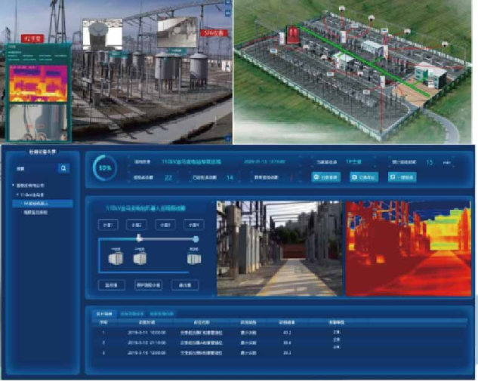Select the tree item below the highlighted robot entry
This screenshot has width=478, height=381.
coord(39,213)
